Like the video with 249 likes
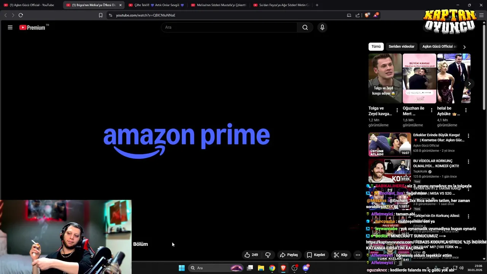The image size is (487, 274). 251,255
